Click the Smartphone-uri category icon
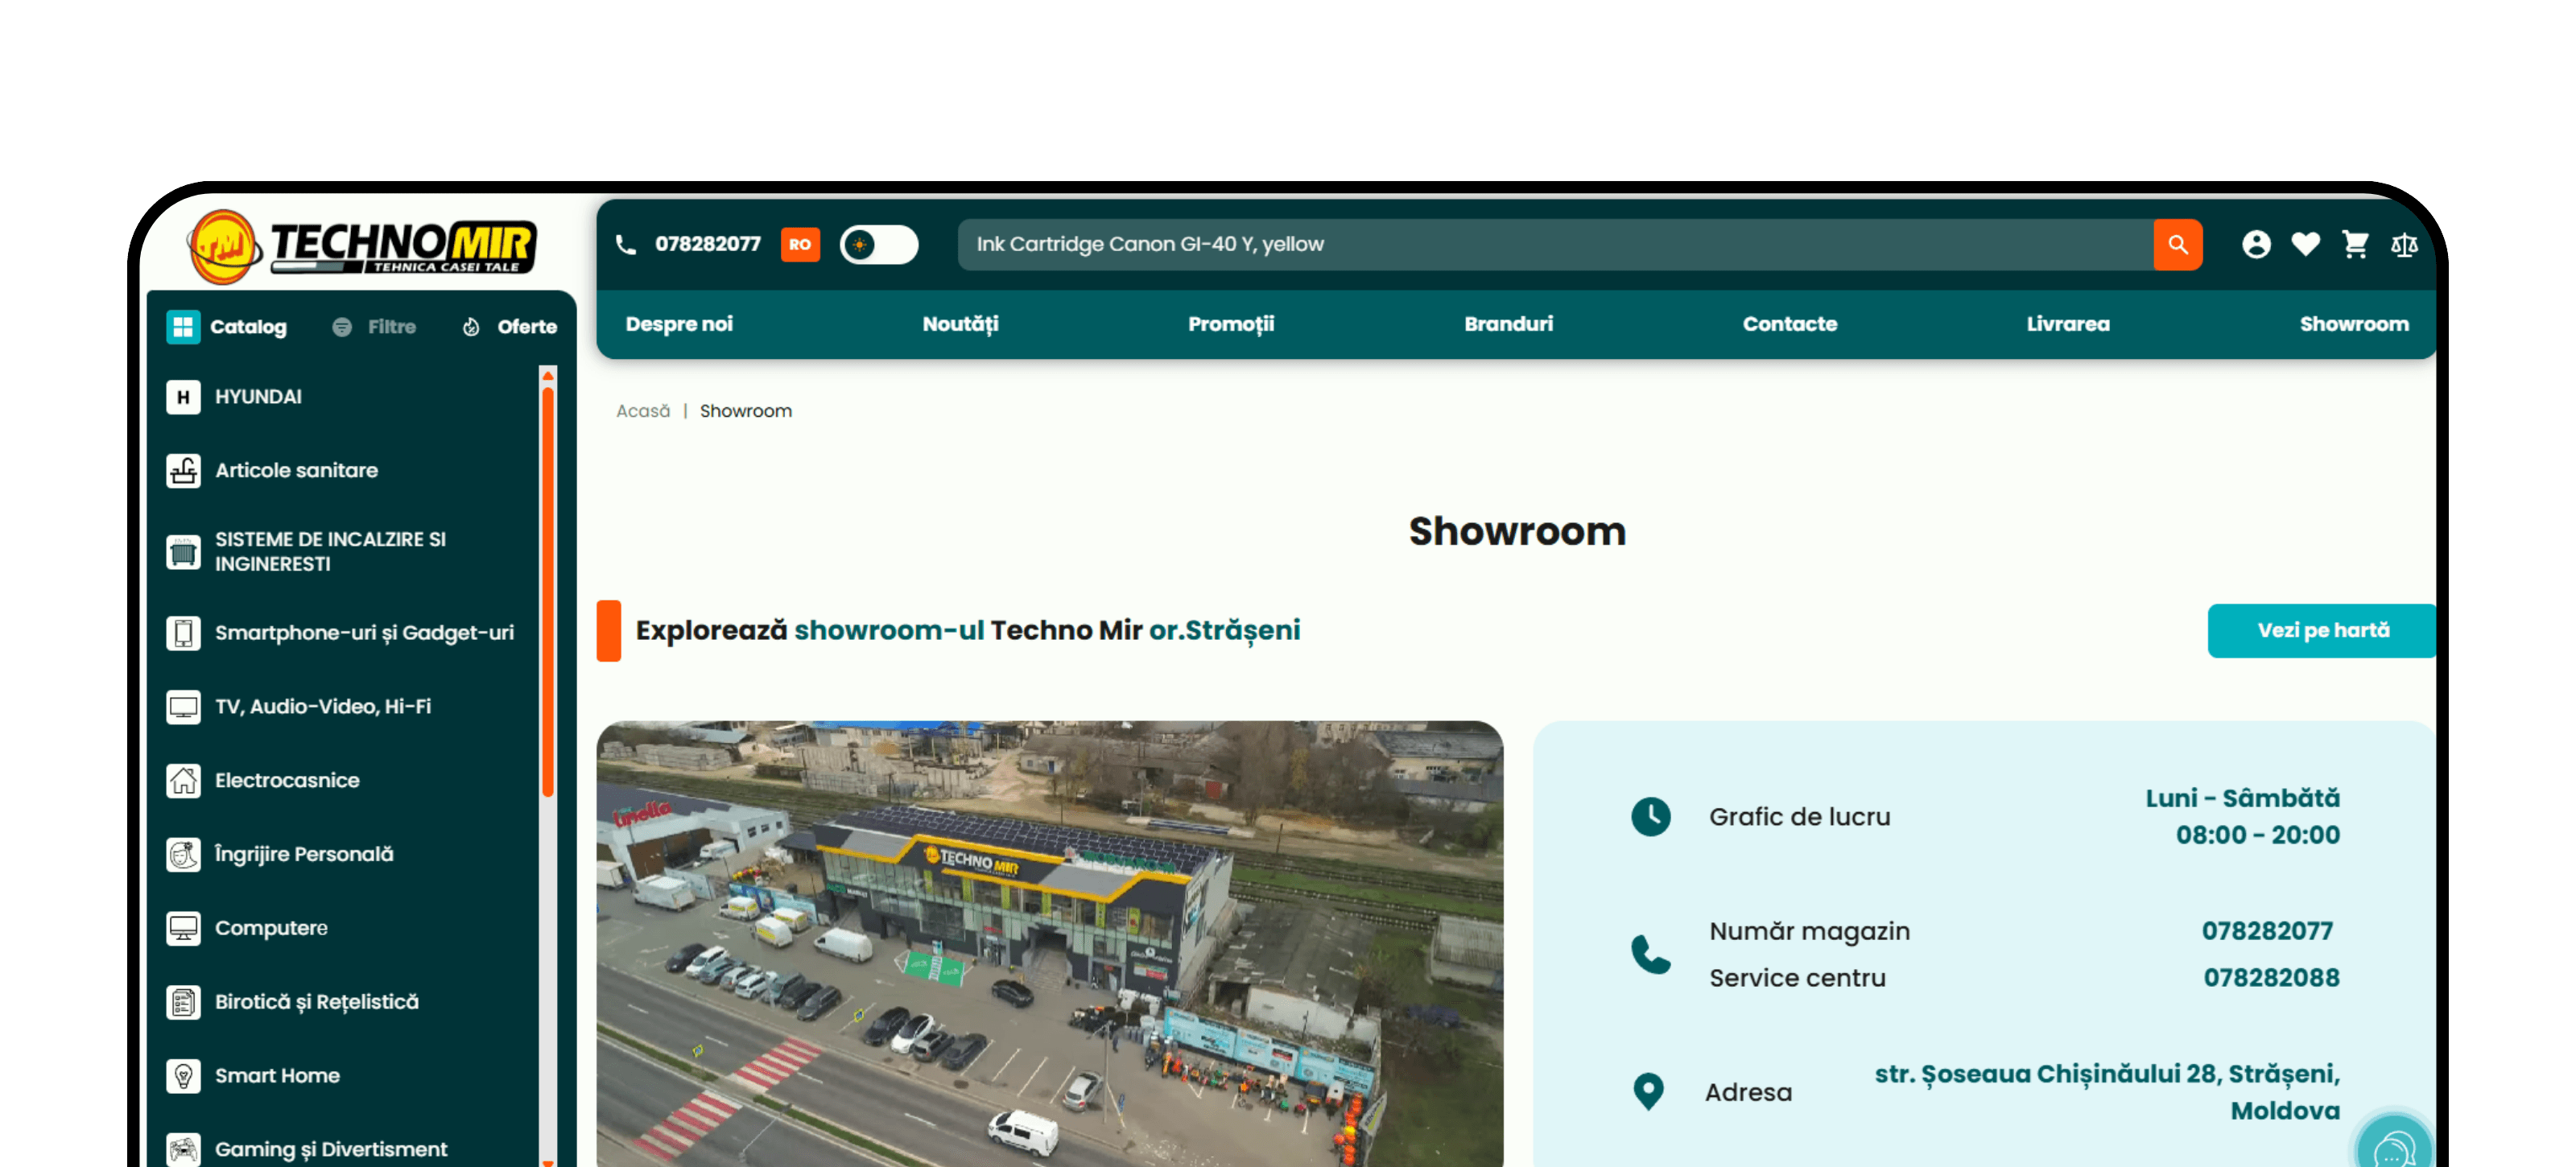 coord(183,633)
